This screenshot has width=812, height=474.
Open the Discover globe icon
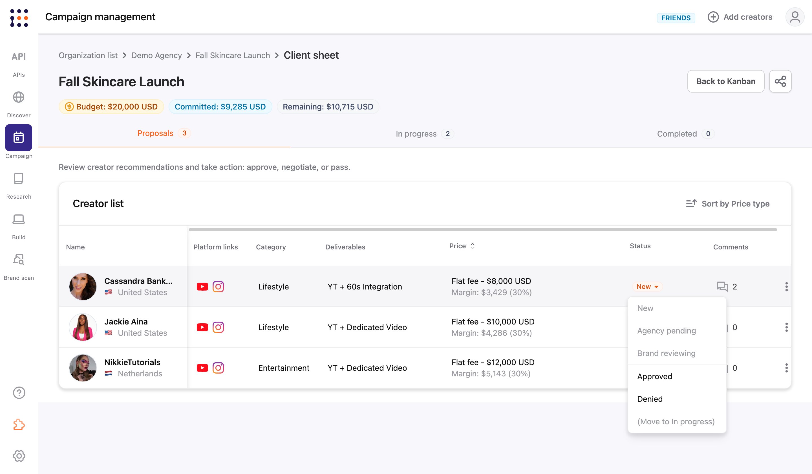click(19, 97)
